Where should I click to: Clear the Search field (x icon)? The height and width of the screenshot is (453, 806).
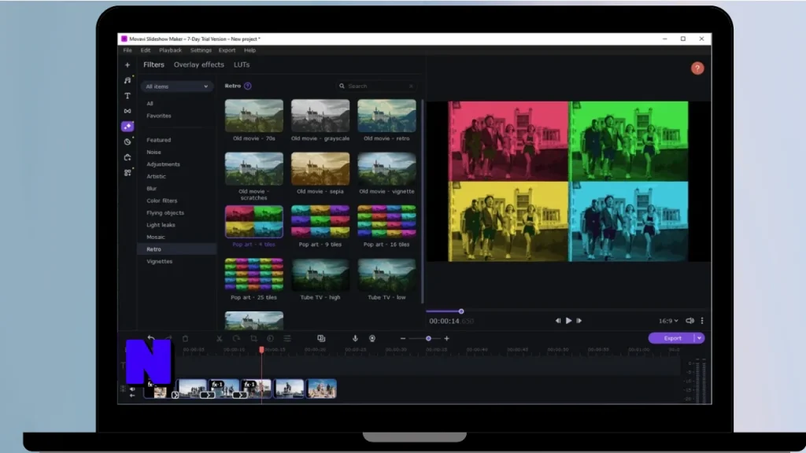(411, 87)
